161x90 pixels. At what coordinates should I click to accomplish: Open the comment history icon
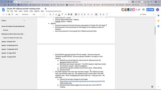pyautogui.click(x=143, y=9)
